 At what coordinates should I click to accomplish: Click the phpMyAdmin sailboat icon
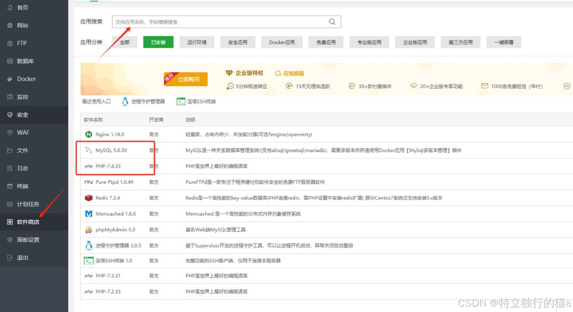[89, 230]
